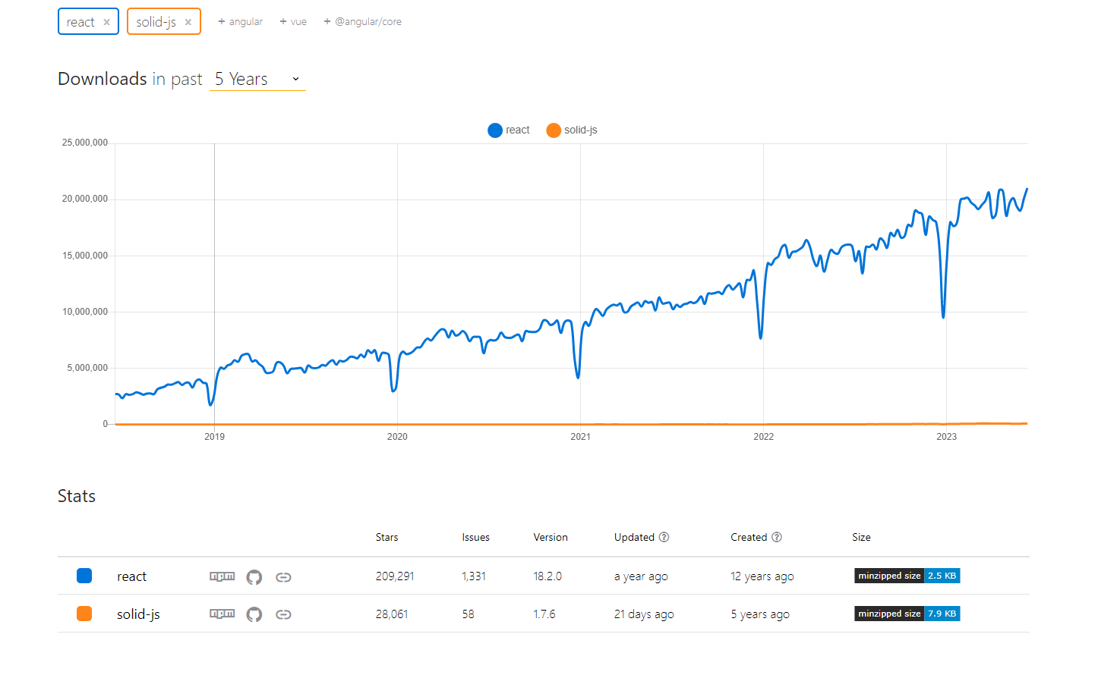Click the solid-js package name in stats table

pyautogui.click(x=138, y=614)
